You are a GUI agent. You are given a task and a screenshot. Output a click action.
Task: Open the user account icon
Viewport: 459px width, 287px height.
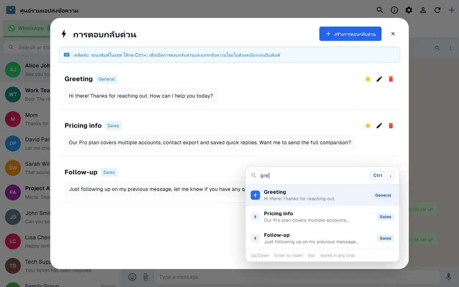423,10
